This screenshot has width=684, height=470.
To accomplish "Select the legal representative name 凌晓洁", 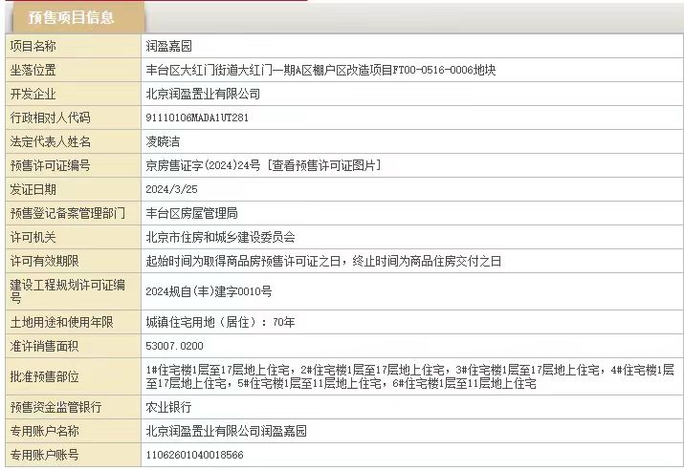I will (163, 141).
